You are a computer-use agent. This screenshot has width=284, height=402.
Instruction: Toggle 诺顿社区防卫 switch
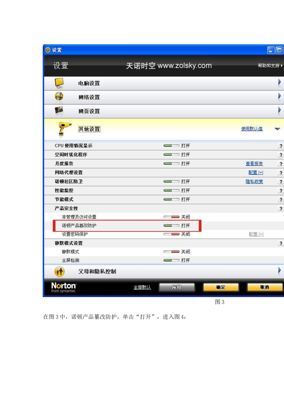point(172,182)
